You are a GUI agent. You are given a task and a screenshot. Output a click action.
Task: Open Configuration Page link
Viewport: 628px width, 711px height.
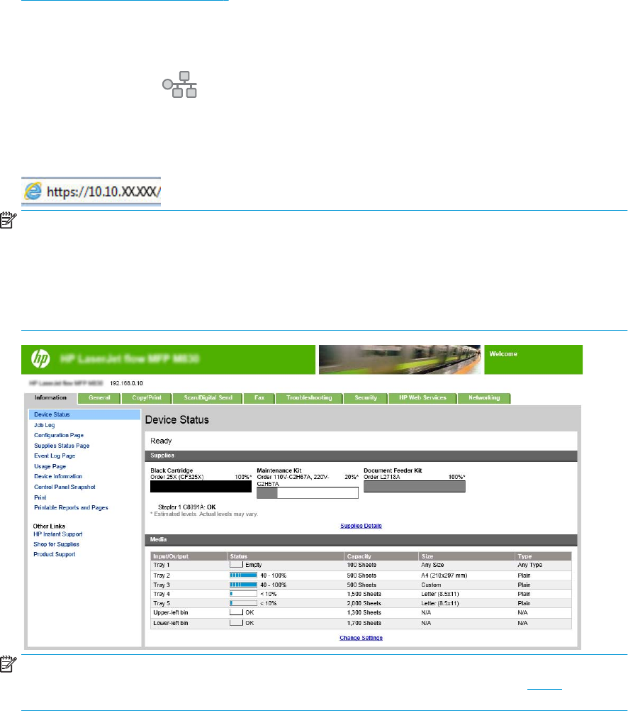pos(59,435)
